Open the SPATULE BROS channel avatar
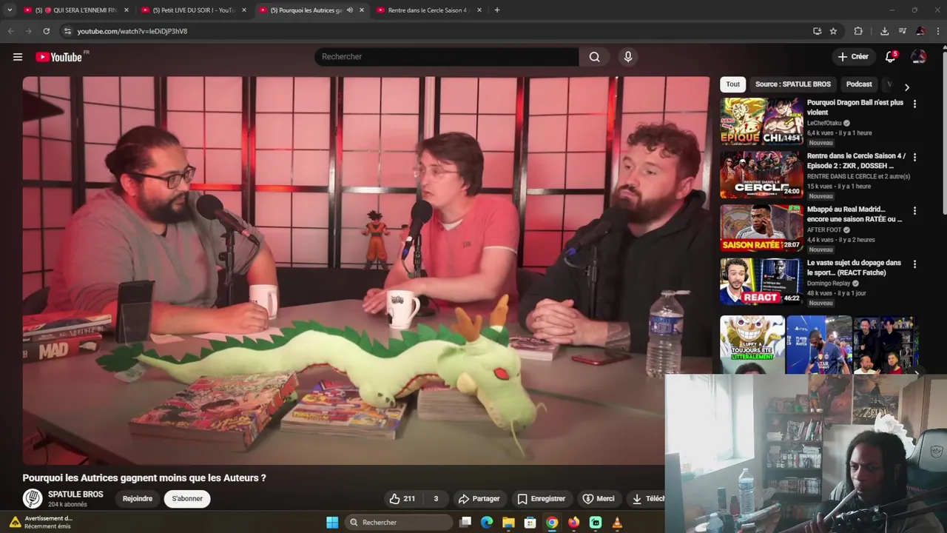This screenshot has width=947, height=533. coord(33,499)
